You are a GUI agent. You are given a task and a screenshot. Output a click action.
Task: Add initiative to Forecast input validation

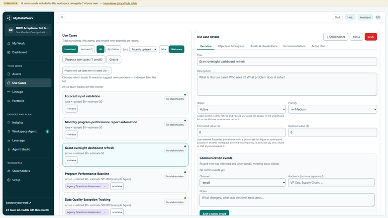click(x=71, y=109)
